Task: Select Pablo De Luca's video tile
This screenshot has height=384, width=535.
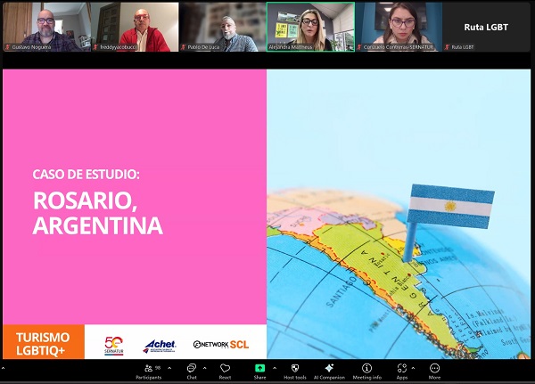Action: (221, 26)
